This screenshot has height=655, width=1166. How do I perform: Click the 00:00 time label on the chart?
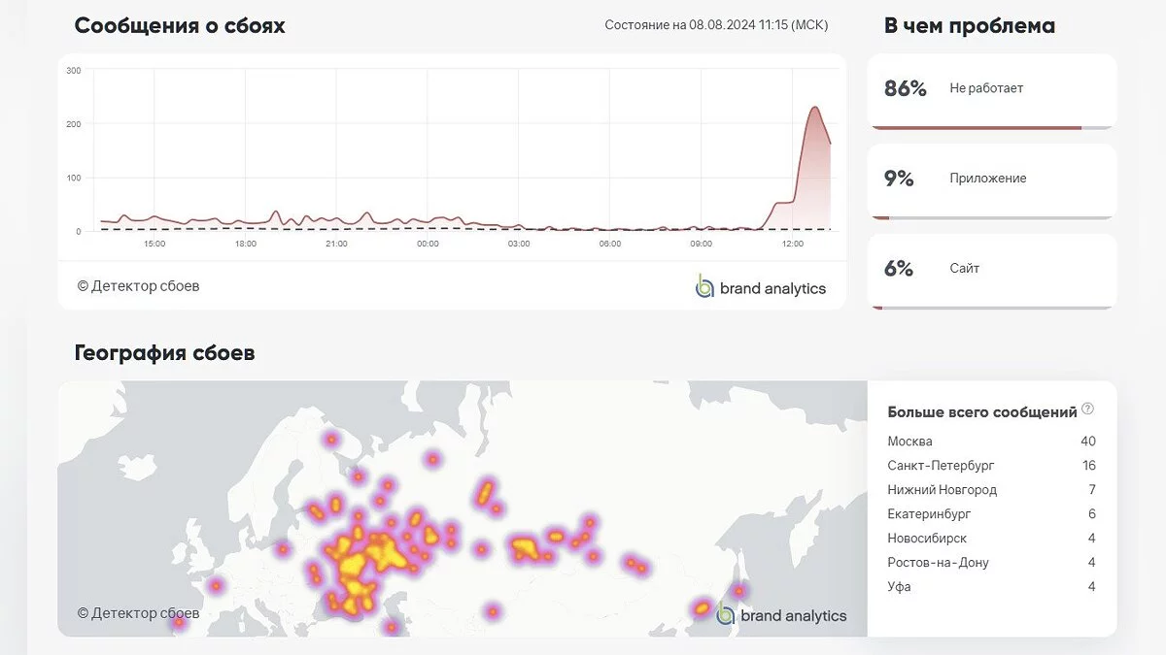(x=428, y=244)
